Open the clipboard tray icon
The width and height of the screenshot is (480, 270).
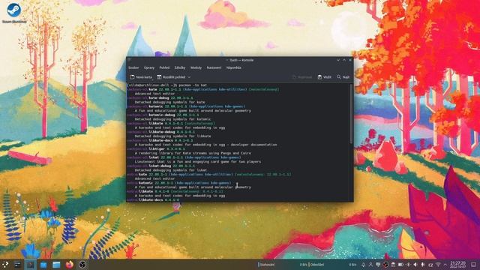(x=393, y=265)
